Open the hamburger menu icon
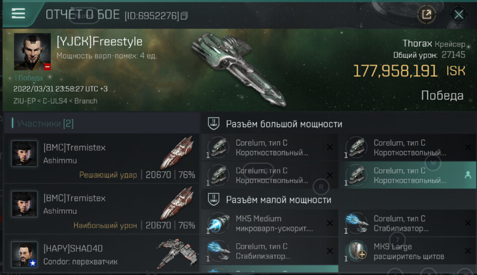477x275 pixels. (x=18, y=14)
